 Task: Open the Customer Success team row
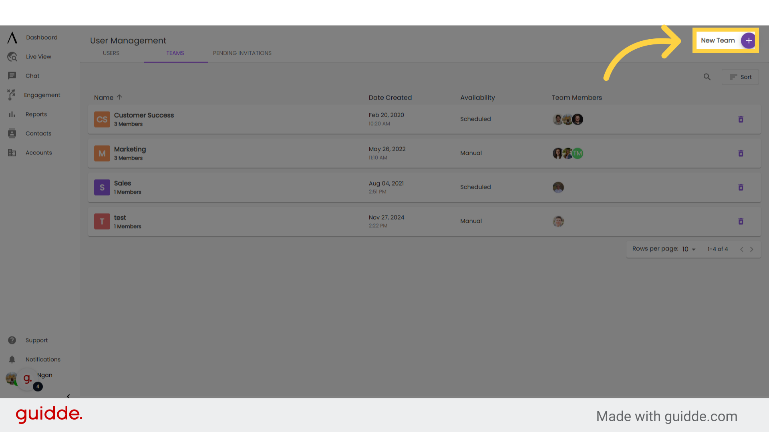tap(425, 119)
